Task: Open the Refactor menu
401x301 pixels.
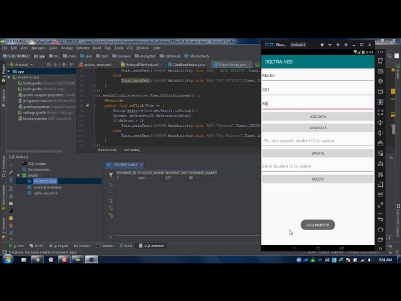Action: point(83,48)
